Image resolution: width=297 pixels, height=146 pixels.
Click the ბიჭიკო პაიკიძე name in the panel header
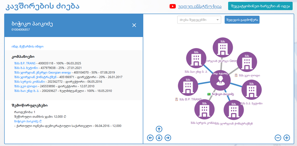point(32,24)
